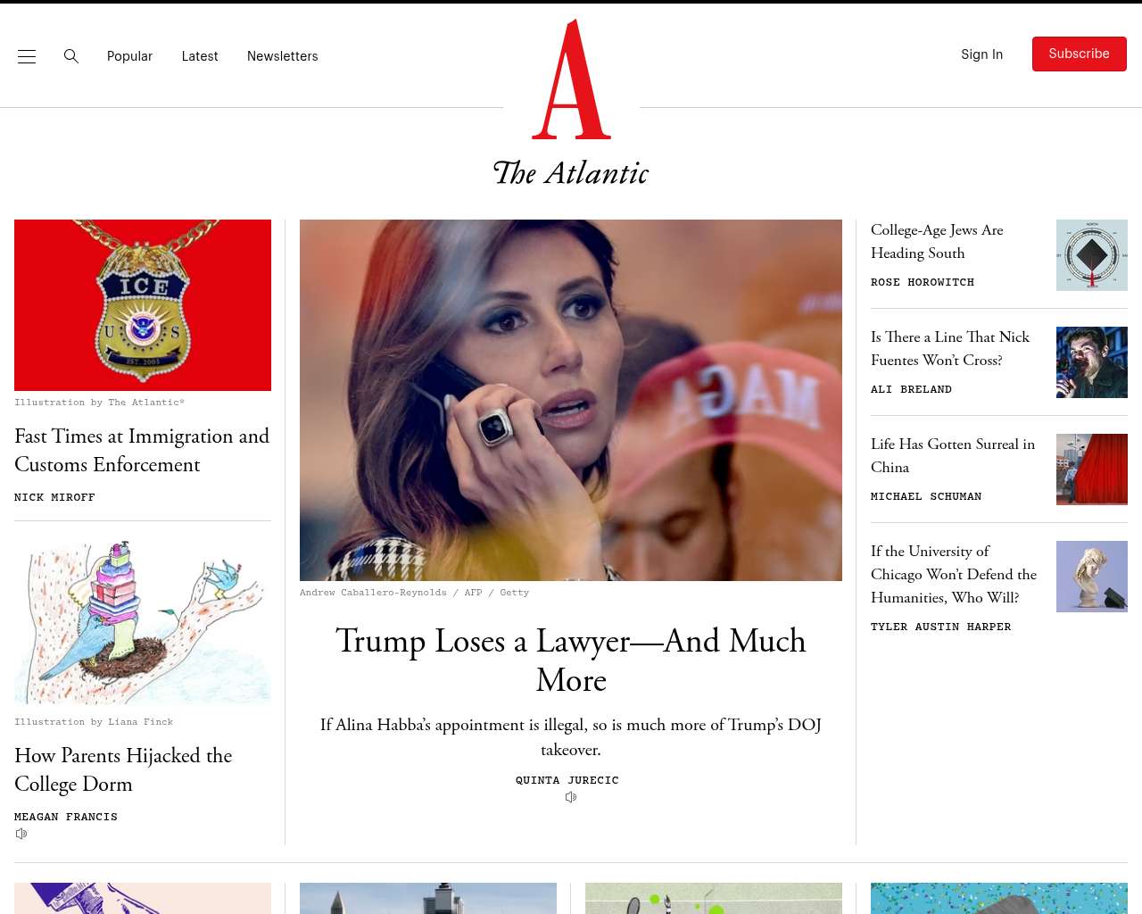Open the Nick Fuentes photo thumbnail
The height and width of the screenshot is (914, 1142).
coord(1092,362)
